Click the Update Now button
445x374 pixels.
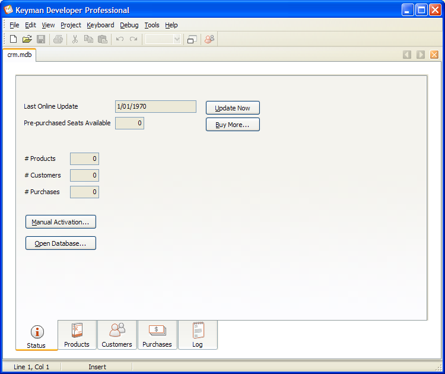pos(233,108)
